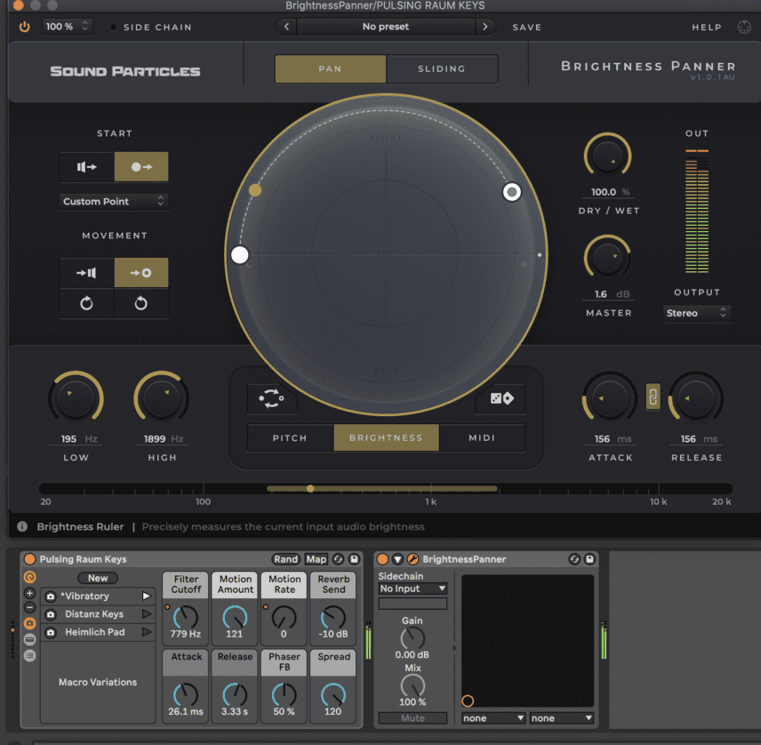761x745 pixels.
Task: Click the orange show macros icon in rack sidebar
Action: [x=29, y=577]
